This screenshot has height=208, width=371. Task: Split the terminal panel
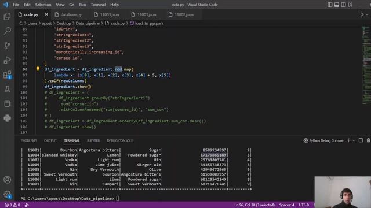tap(361, 140)
